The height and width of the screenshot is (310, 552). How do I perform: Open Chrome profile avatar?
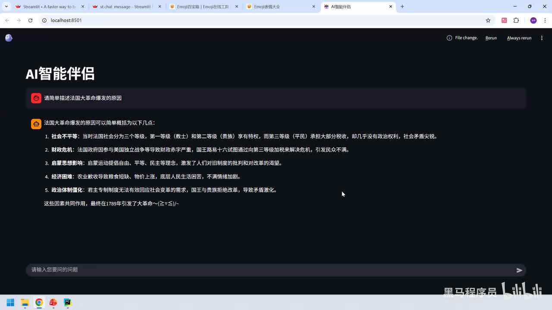click(x=533, y=20)
